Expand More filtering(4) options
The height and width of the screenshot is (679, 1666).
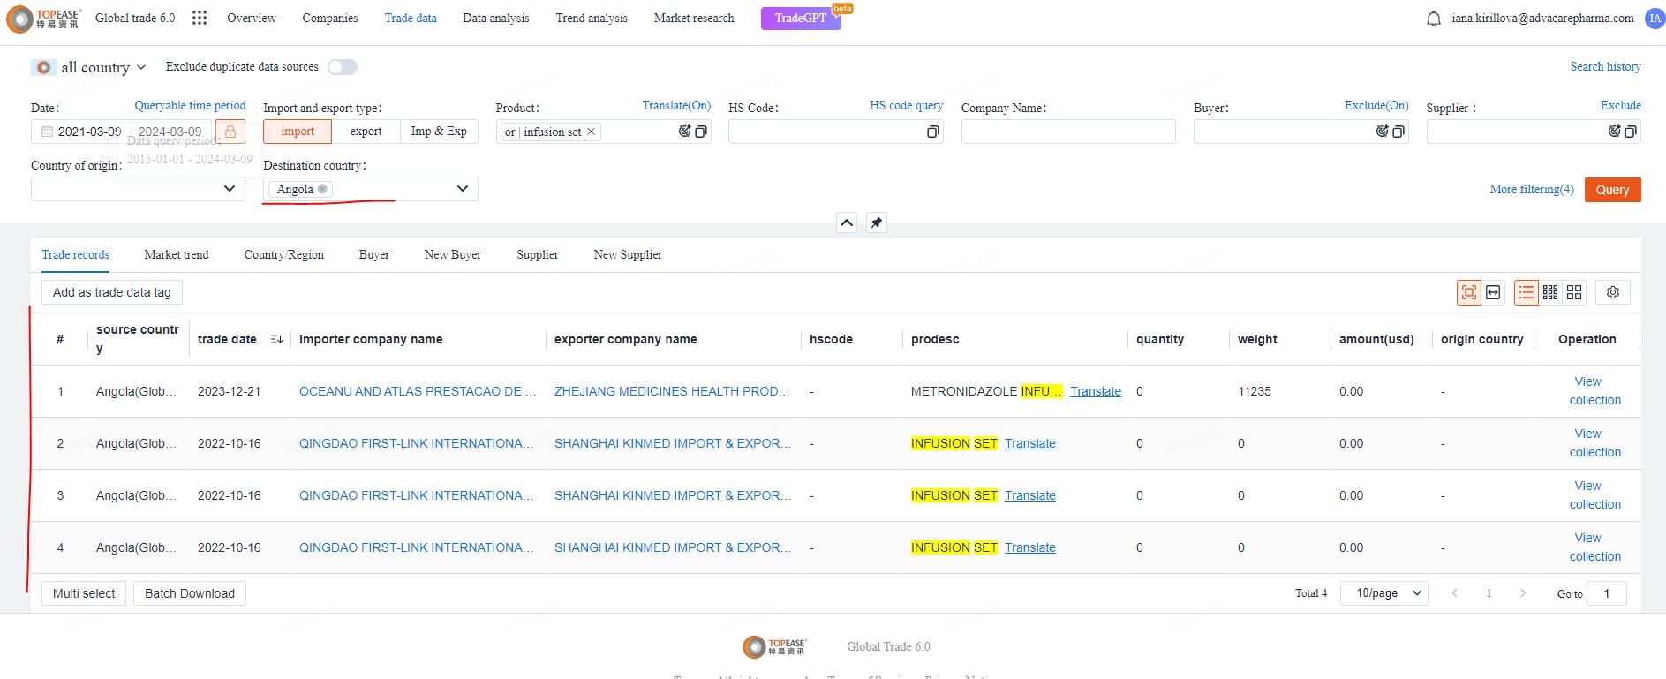(x=1532, y=190)
